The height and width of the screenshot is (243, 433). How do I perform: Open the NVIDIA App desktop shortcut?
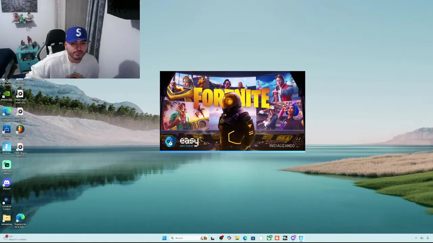(x=6, y=96)
